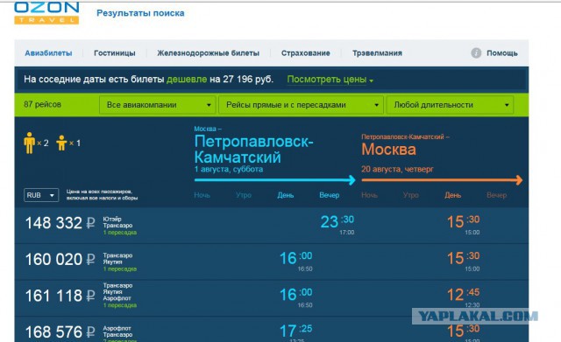Image resolution: width=561 pixels, height=342 pixels.
Task: Click 17:25 outbound departure time
Action: [x=296, y=331]
